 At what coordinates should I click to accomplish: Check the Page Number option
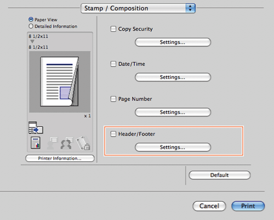[113, 99]
